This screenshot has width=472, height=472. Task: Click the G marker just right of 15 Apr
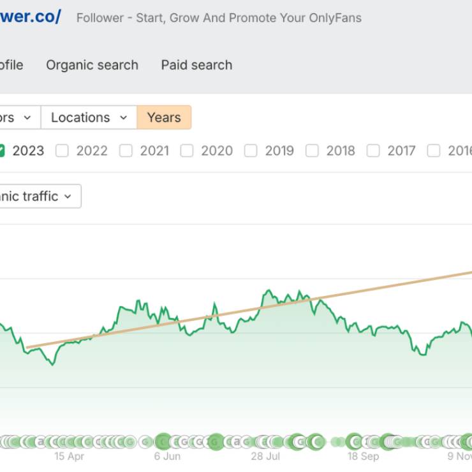88,442
